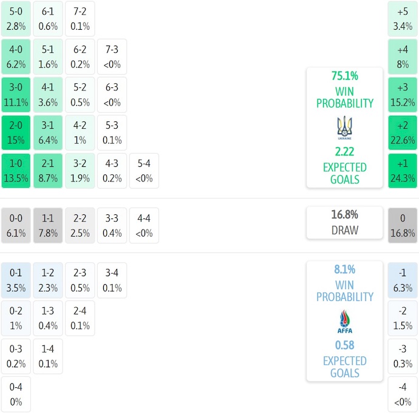
Task: Select the 0-1 away win tile
Action: pyautogui.click(x=16, y=280)
